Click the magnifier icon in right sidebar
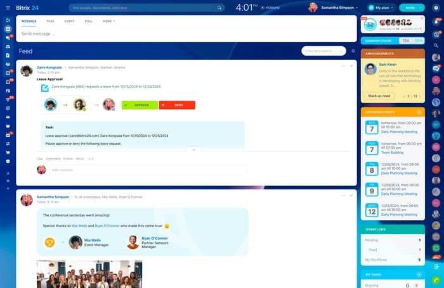The image size is (444, 288). [x=436, y=45]
